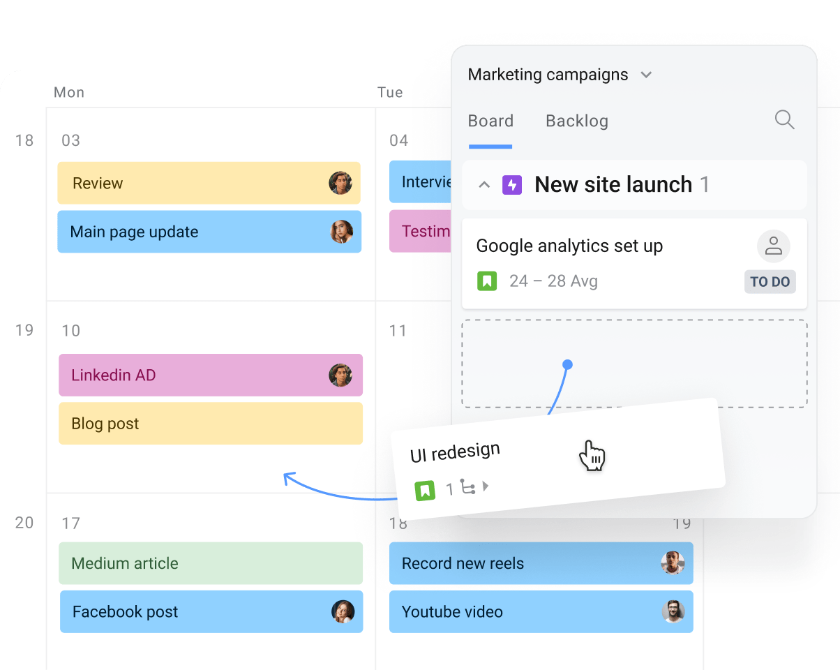Image resolution: width=840 pixels, height=670 pixels.
Task: Click the green label icon on Google analytics card
Action: [487, 281]
